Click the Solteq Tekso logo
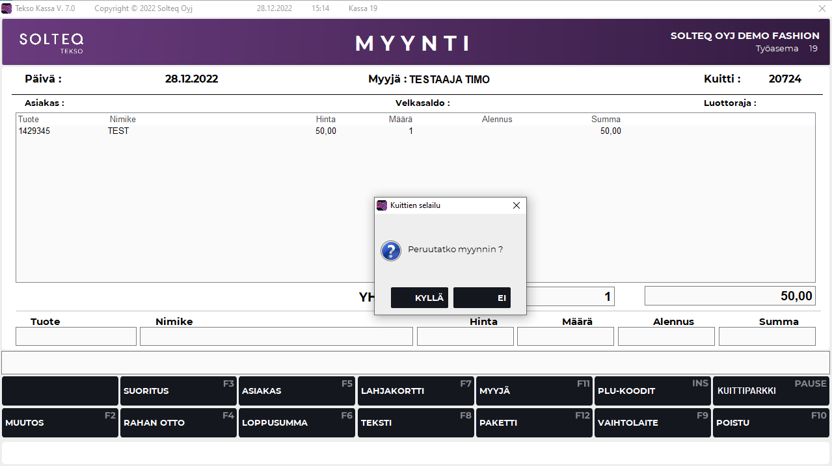832x466 pixels. click(51, 42)
